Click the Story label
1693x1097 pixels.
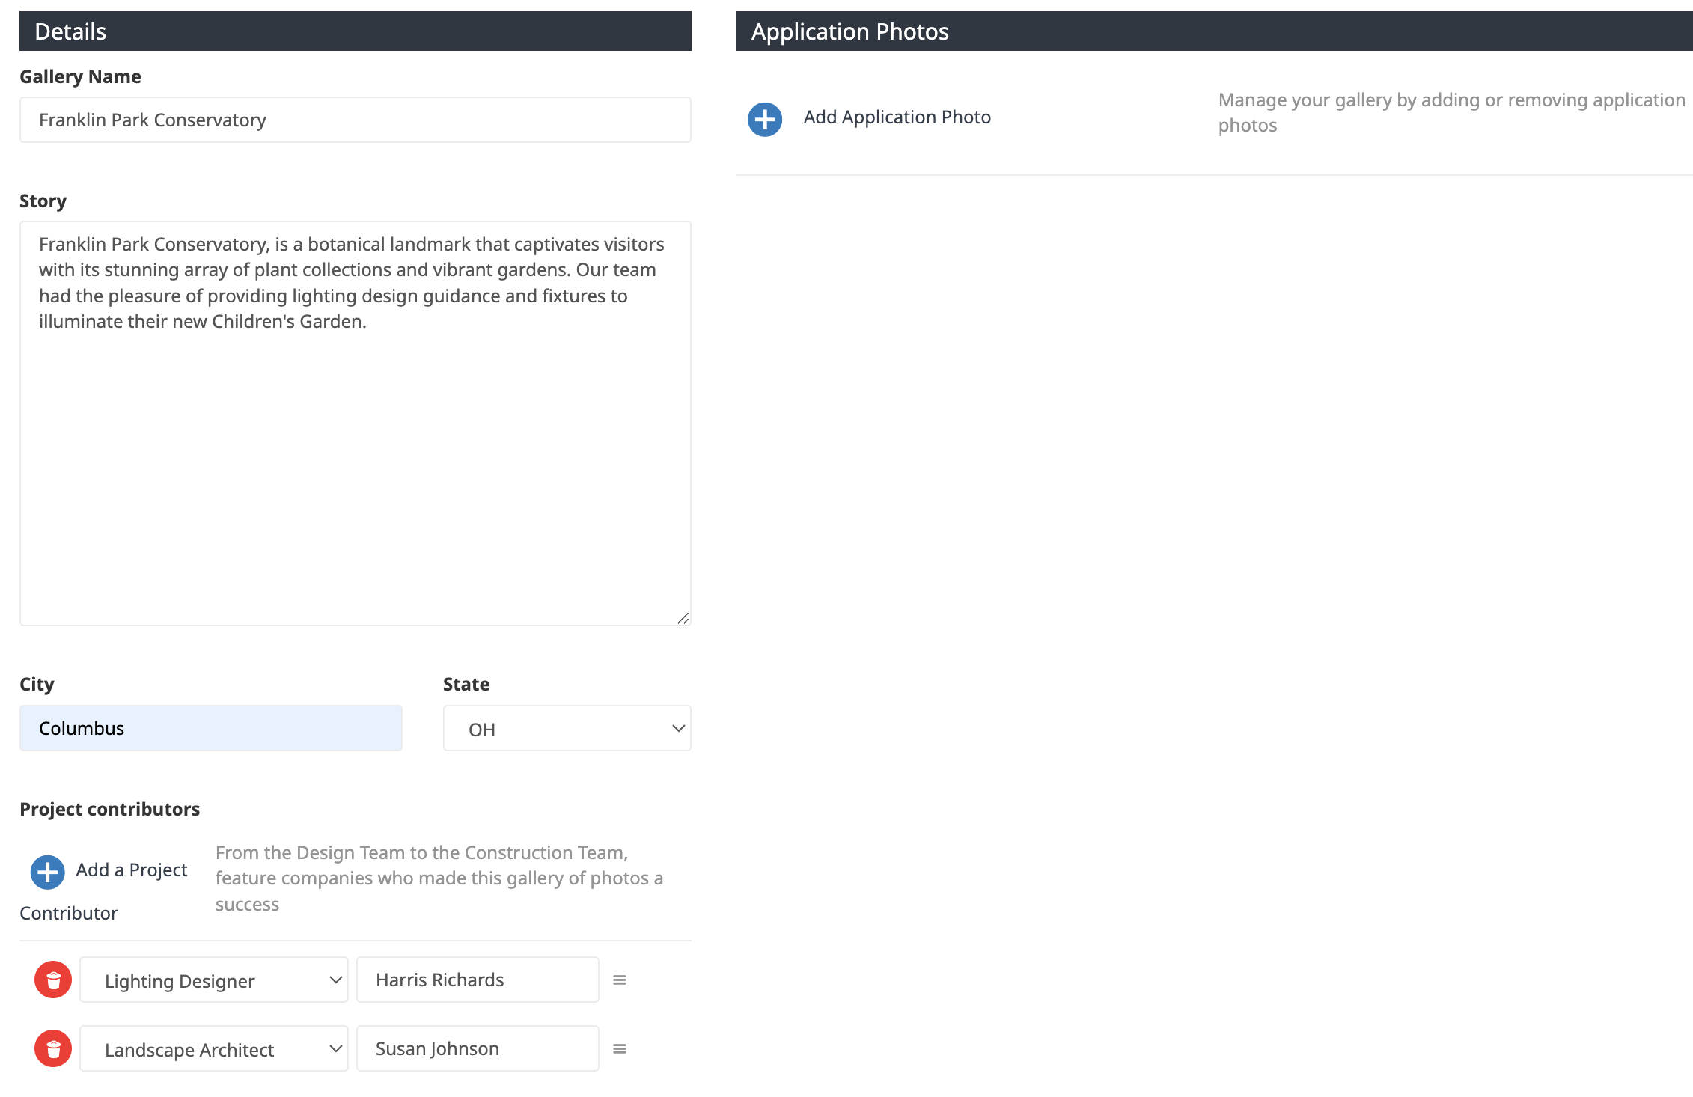click(x=43, y=201)
